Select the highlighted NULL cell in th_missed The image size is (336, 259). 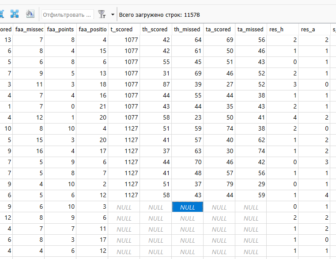(188, 207)
